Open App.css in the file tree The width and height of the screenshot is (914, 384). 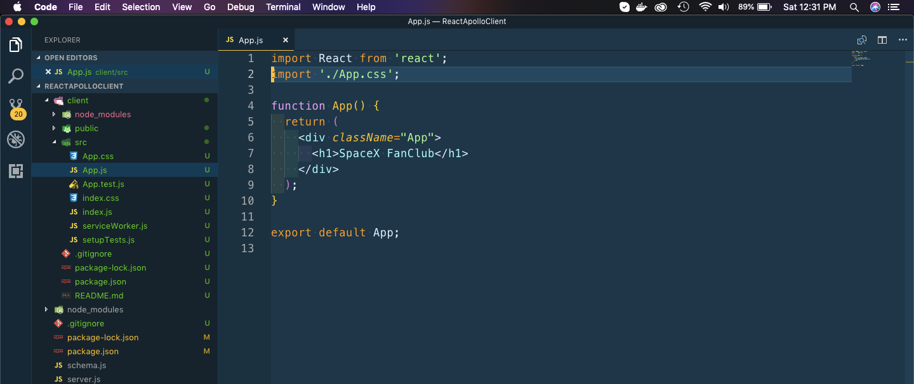click(98, 157)
